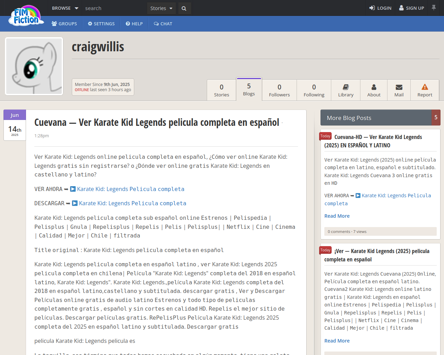Image resolution: width=444 pixels, height=355 pixels.
Task: Click sidebar VER AHORA Pelicula completa link
Action: [x=378, y=199]
